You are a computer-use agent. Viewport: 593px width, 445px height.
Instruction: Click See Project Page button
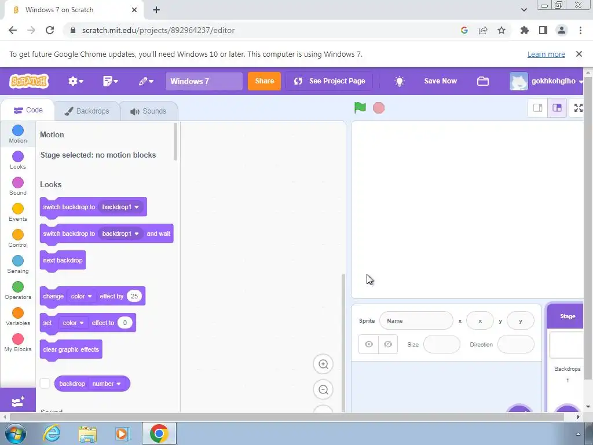coord(330,81)
